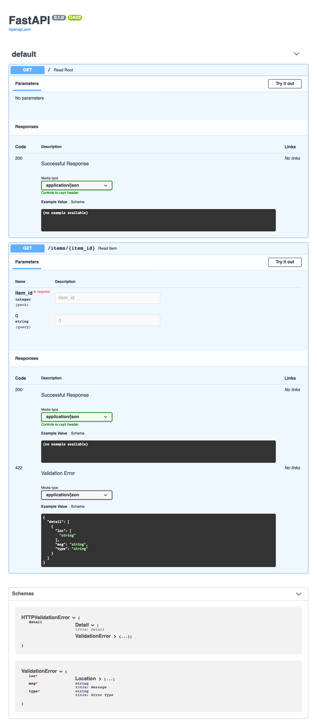Click the default tag heading
Screen dimensions: 317x728
click(24, 54)
